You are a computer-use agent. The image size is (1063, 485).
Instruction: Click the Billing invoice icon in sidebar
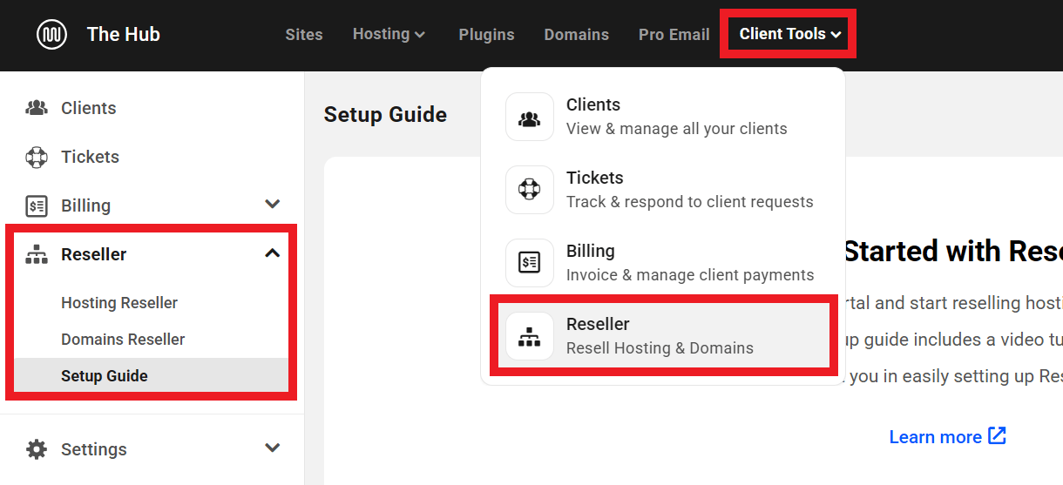[37, 205]
